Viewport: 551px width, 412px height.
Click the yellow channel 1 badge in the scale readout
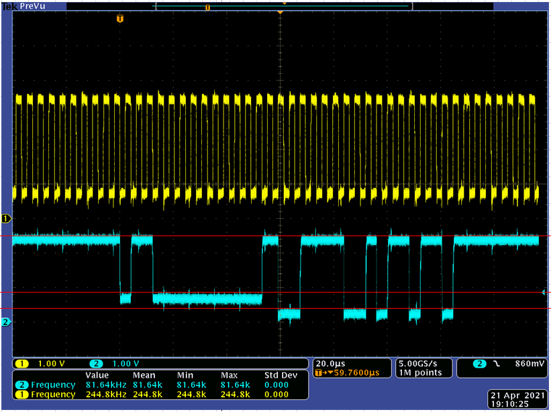pos(22,364)
